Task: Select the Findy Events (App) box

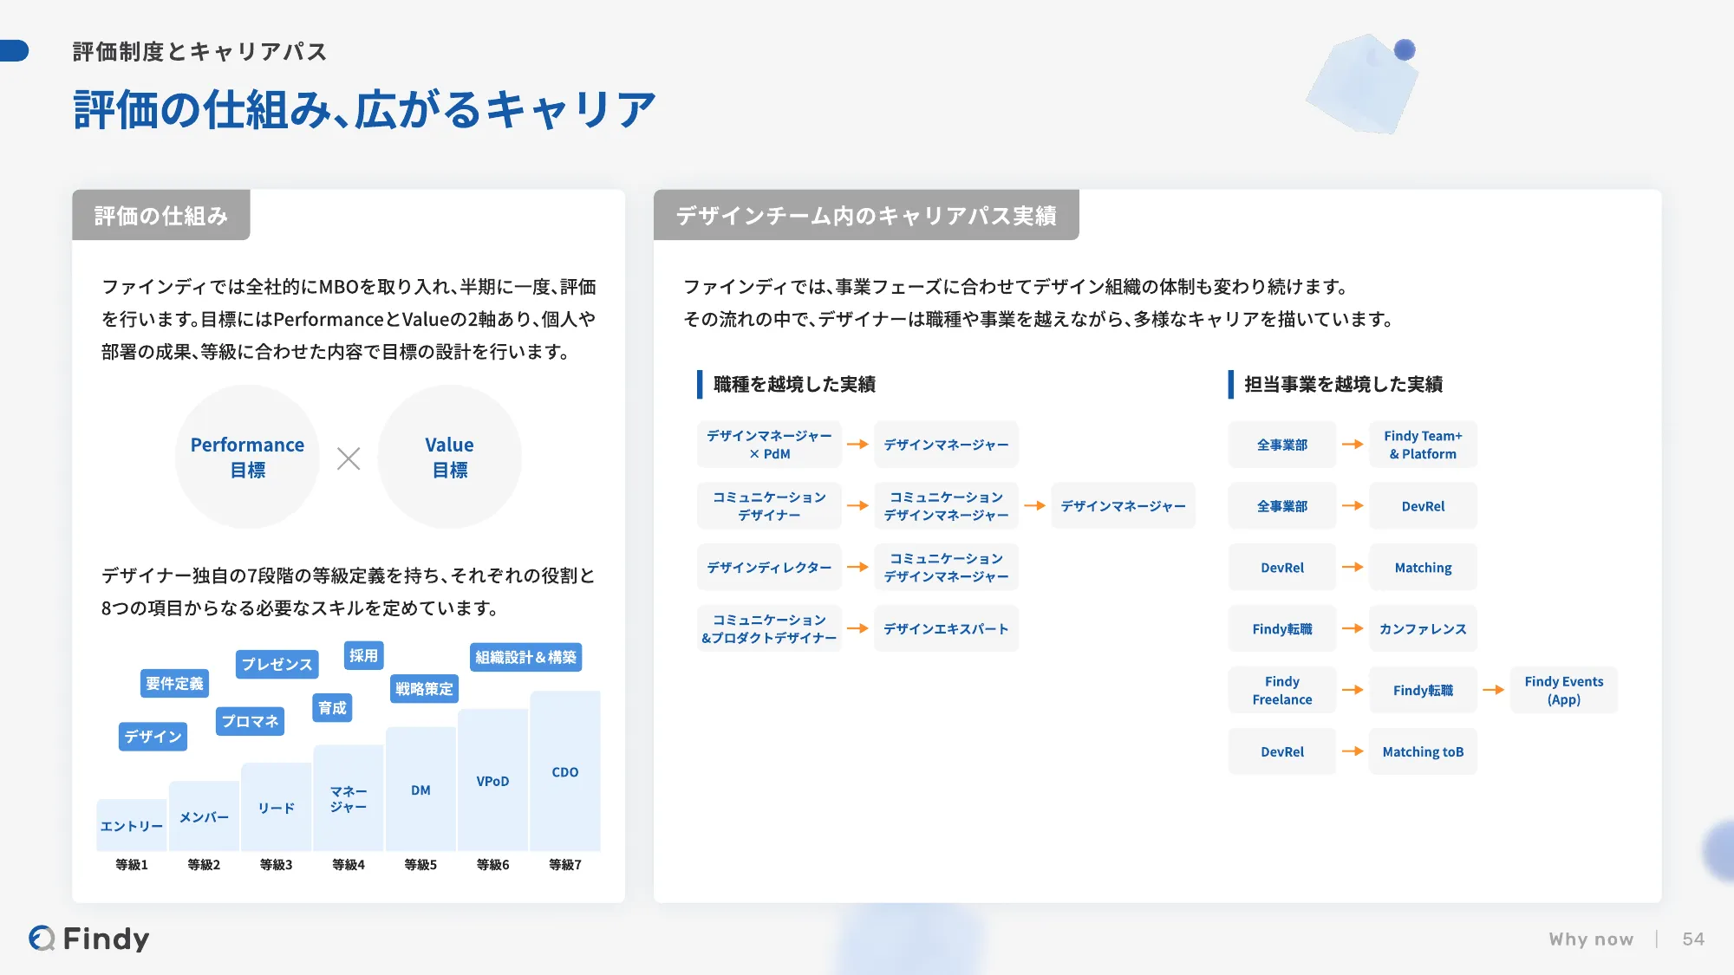Action: pyautogui.click(x=1564, y=690)
